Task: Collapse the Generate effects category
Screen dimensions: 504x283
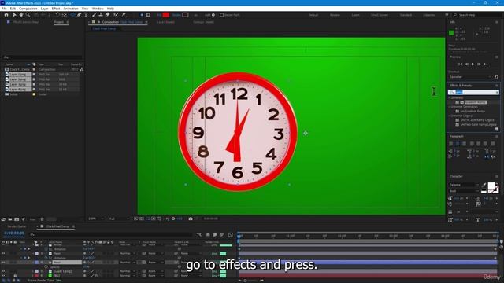Action: pos(450,97)
